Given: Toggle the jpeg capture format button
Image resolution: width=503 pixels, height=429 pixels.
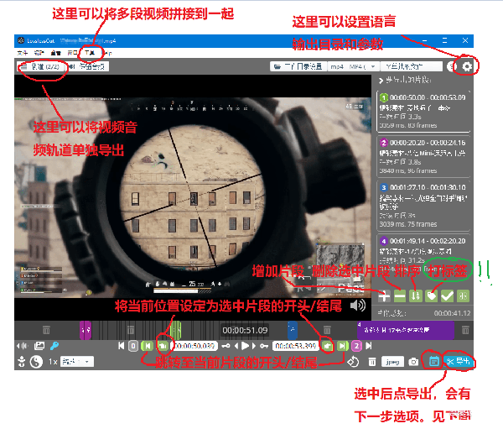Looking at the screenshot, I should (x=391, y=362).
